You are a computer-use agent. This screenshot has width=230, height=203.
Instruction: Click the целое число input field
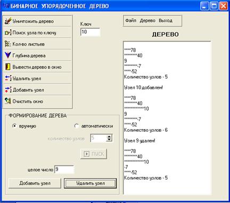coord(64,170)
